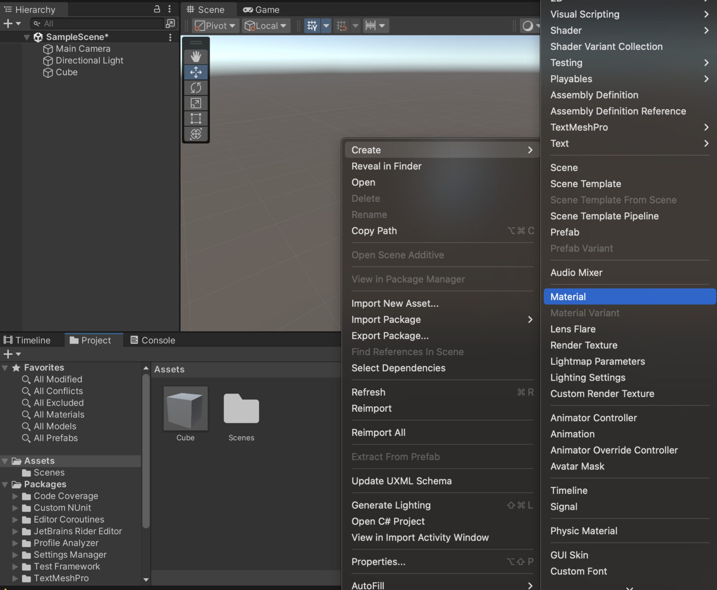The image size is (717, 590).
Task: Open the Import Package submenu
Action: (386, 320)
